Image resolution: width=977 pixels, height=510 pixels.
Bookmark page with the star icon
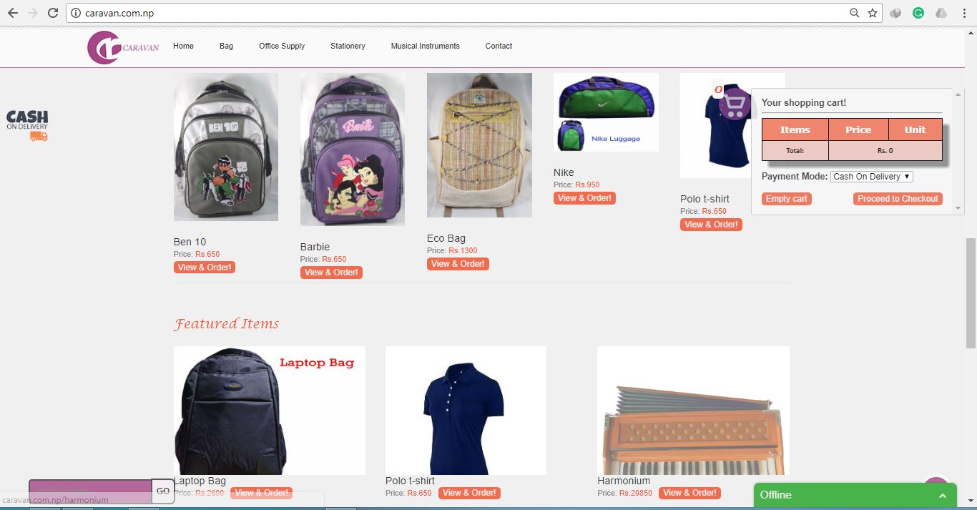click(x=873, y=13)
